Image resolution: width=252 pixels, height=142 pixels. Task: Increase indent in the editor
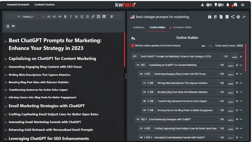click(8, 26)
